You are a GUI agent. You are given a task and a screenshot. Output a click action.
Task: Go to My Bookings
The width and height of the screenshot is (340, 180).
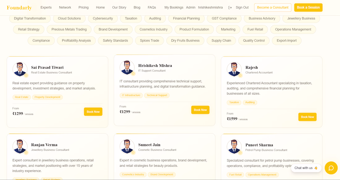click(174, 7)
